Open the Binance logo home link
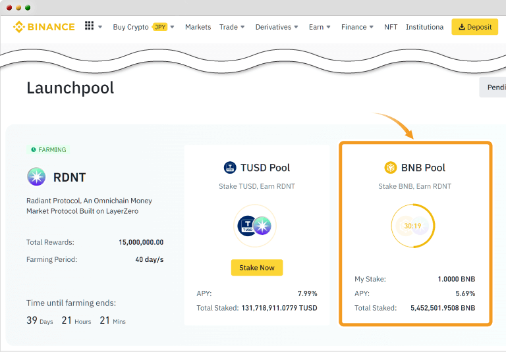This screenshot has width=506, height=352. pos(44,27)
